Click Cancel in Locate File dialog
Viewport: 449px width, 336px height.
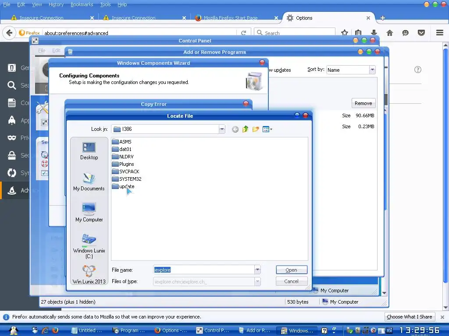292,281
